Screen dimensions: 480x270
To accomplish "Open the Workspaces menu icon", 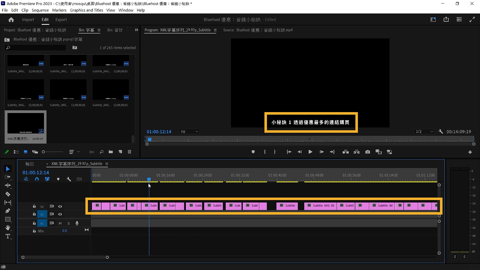I will click(x=459, y=19).
